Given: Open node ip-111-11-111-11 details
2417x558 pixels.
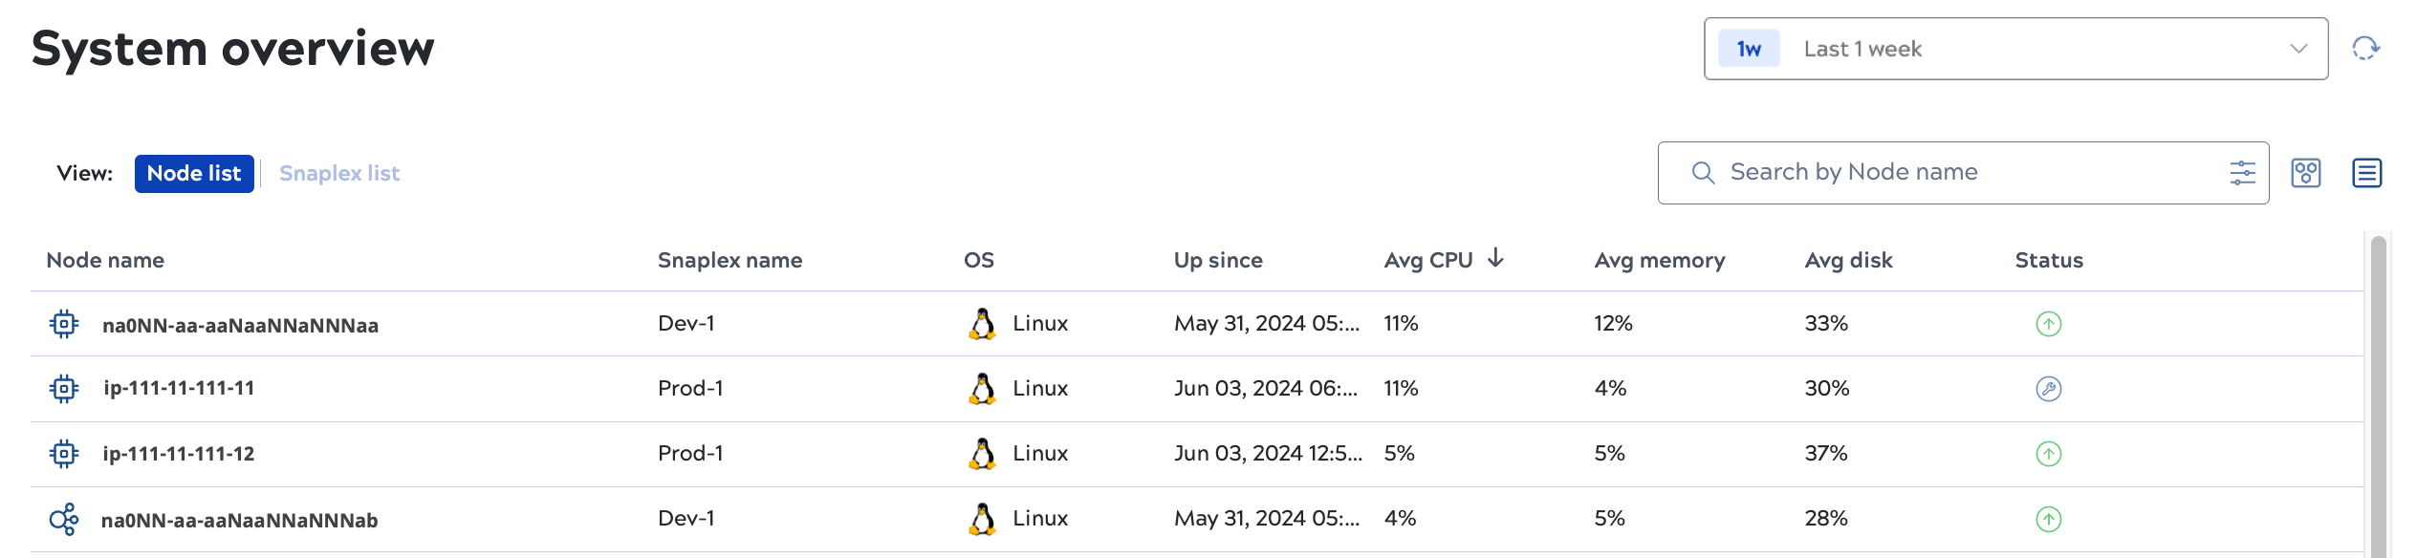Looking at the screenshot, I should (178, 389).
